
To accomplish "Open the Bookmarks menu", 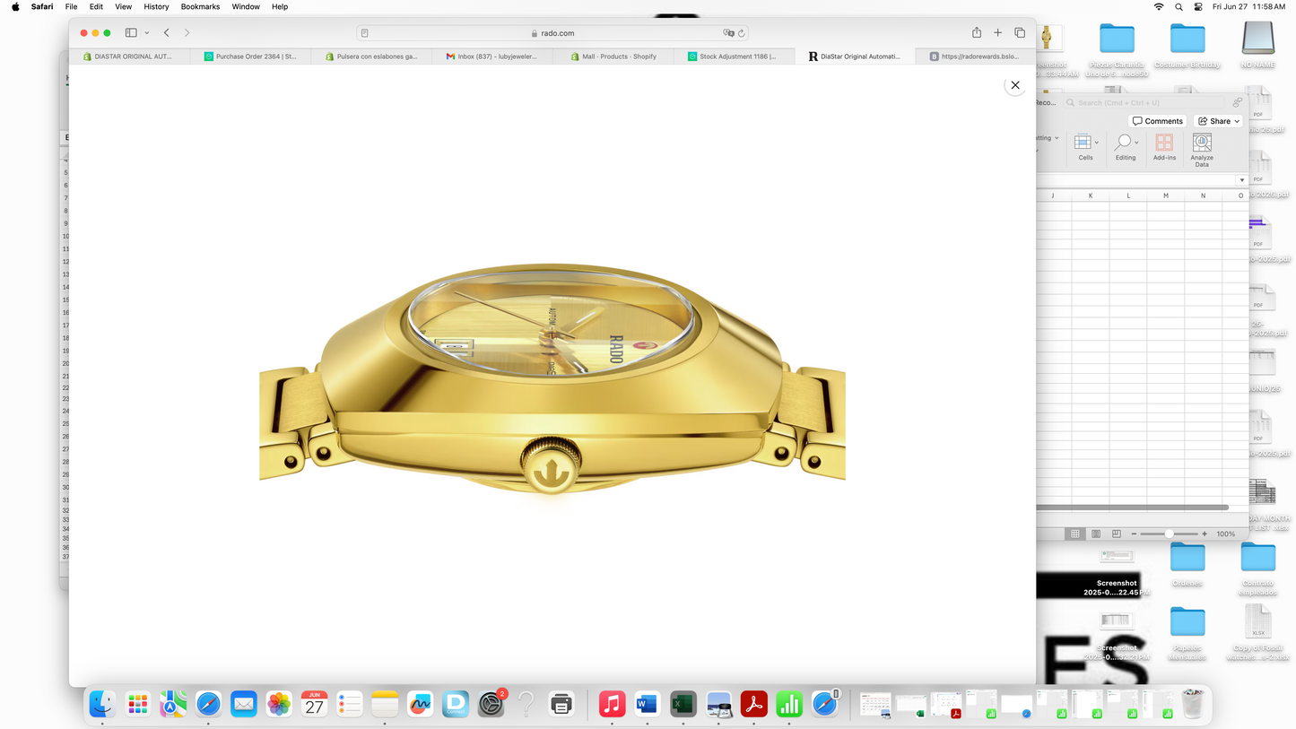I will (x=200, y=6).
